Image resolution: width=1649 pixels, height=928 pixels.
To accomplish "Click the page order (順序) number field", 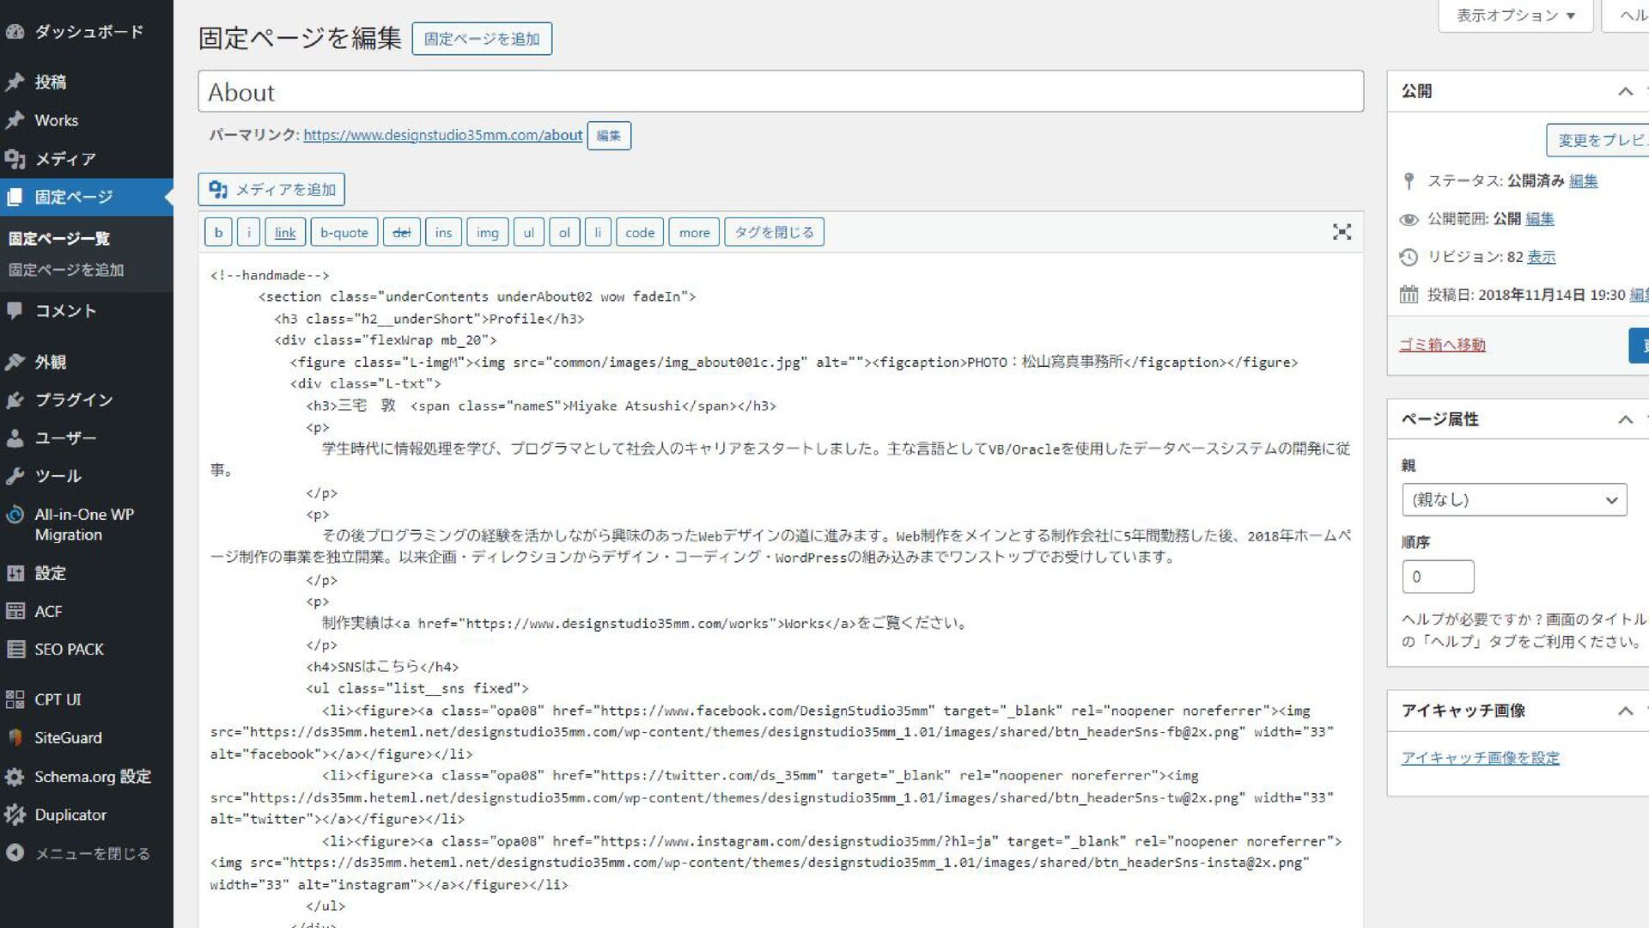I will (x=1438, y=577).
